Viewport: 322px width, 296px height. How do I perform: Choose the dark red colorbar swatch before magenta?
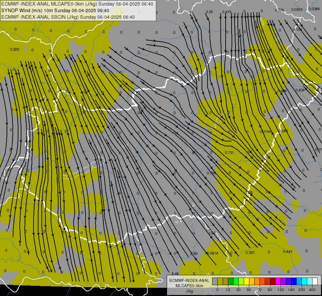(273, 281)
